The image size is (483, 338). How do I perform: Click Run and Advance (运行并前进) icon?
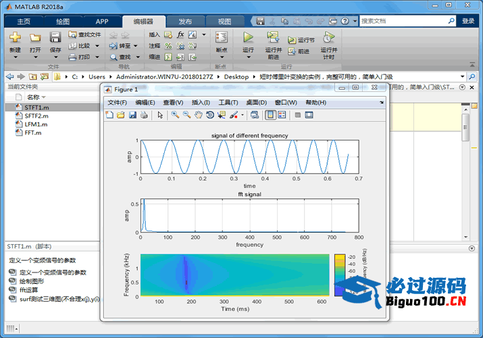pyautogui.click(x=273, y=37)
